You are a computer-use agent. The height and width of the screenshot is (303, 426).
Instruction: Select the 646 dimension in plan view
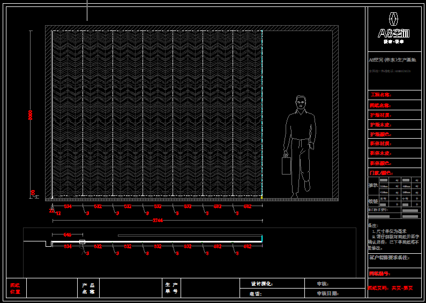click(x=68, y=234)
